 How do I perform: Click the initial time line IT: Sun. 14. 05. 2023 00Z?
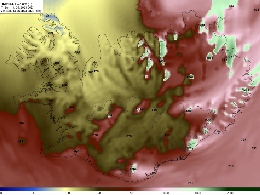[x=17, y=8]
